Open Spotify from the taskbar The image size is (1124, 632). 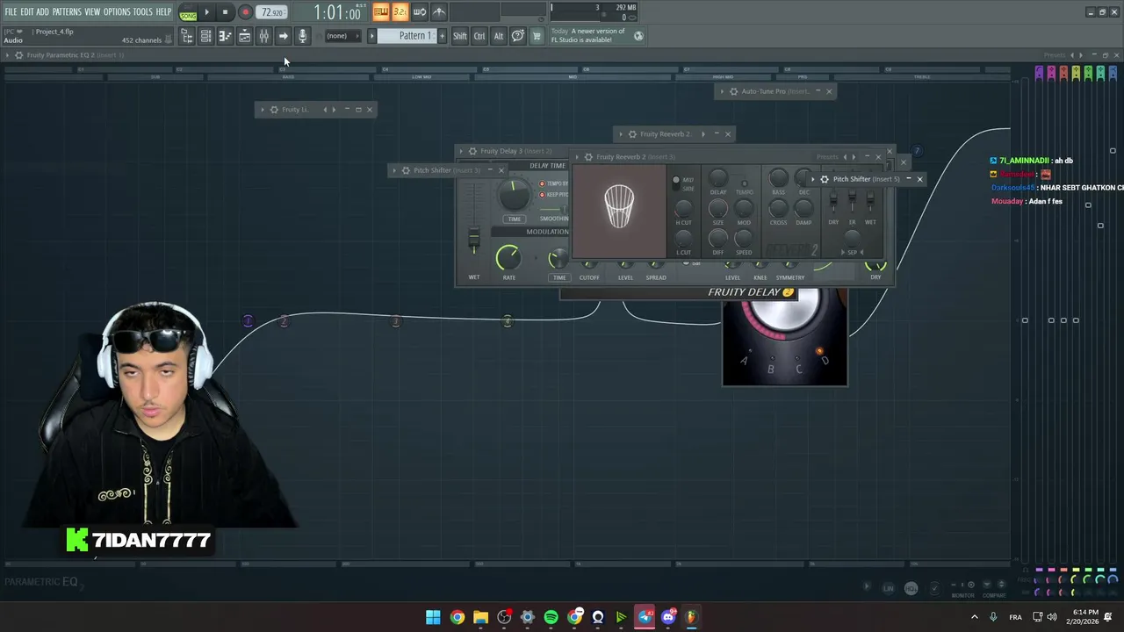coord(551,617)
